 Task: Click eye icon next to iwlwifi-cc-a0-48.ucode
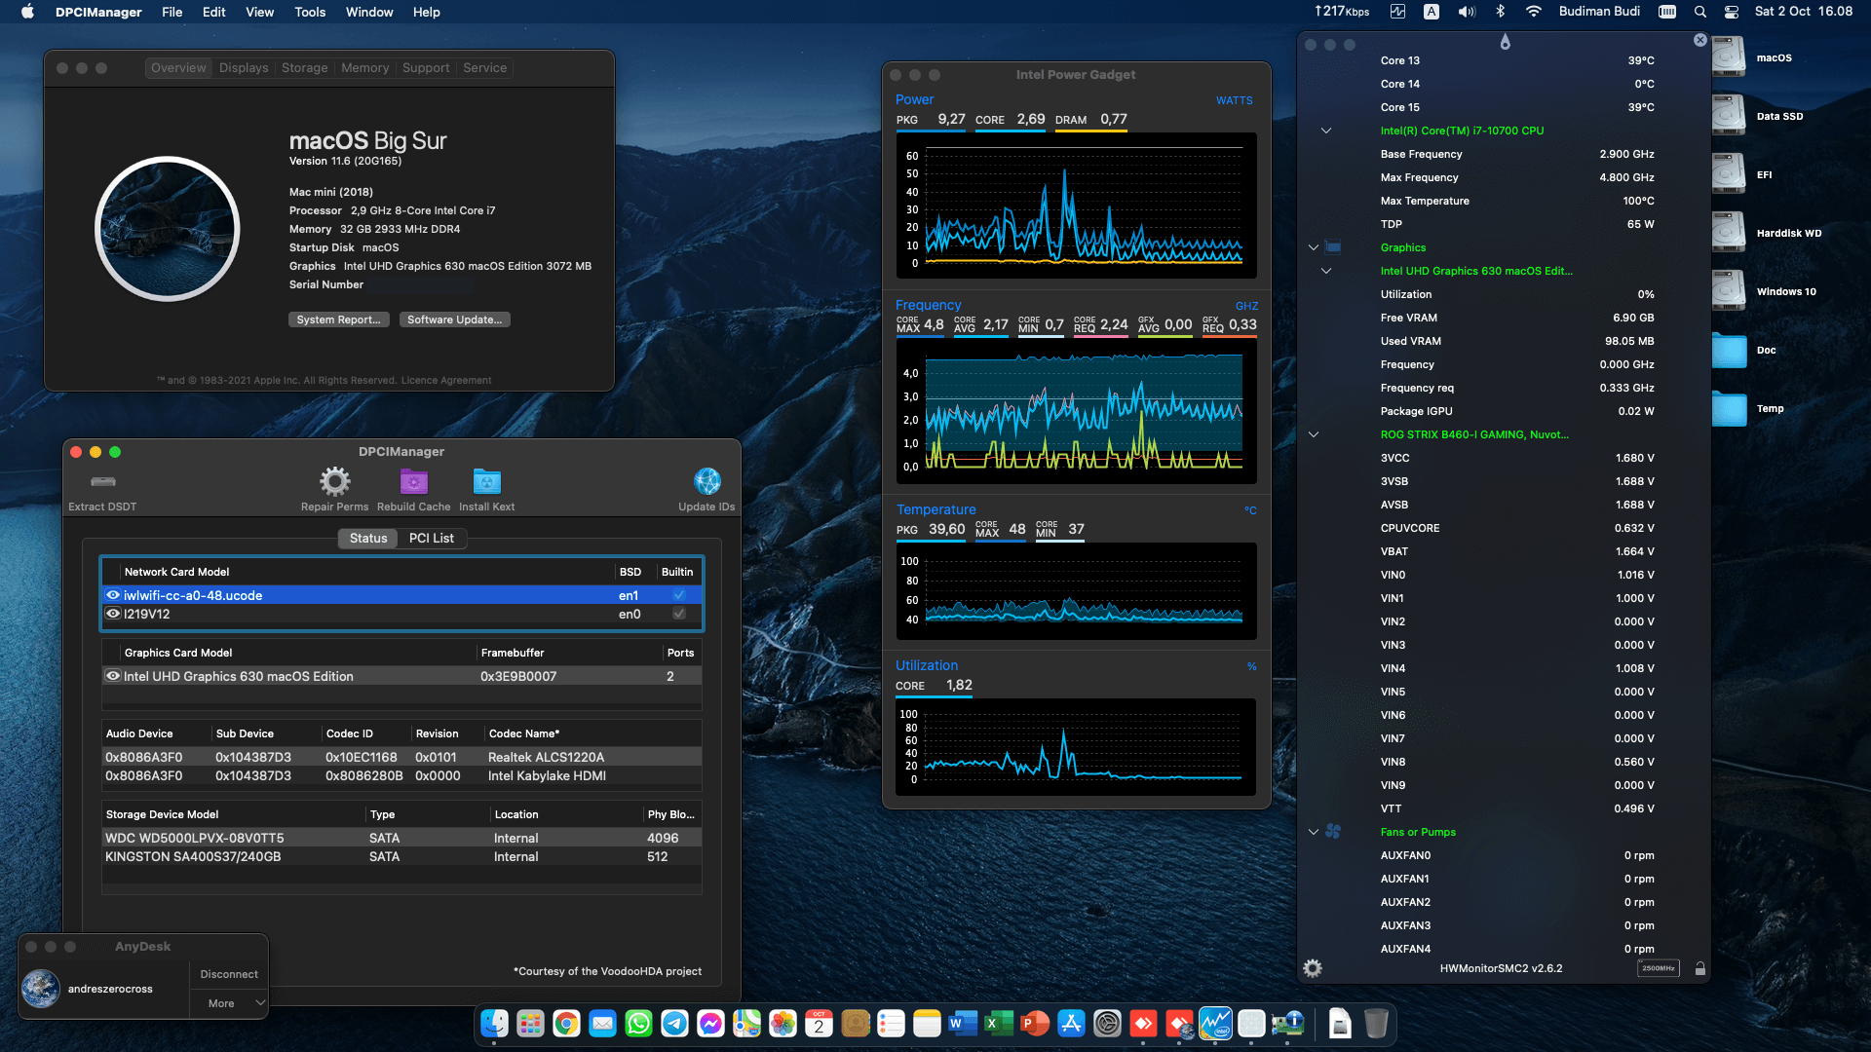[x=113, y=595]
